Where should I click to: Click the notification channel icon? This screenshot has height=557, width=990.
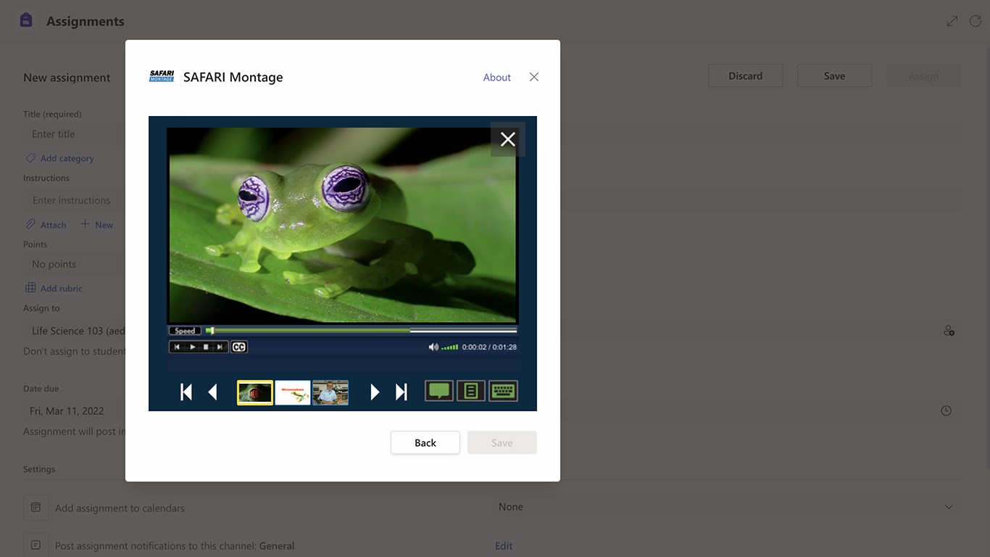(36, 545)
